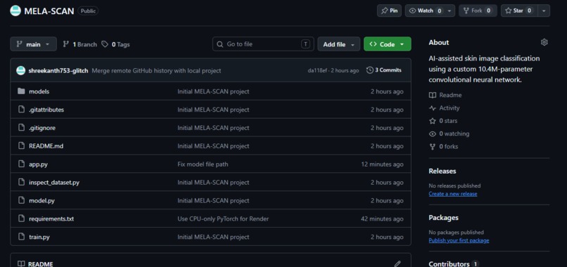
Task: View the 0 forks link
Action: tap(443, 146)
